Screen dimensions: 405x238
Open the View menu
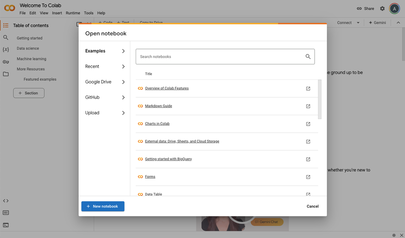pyautogui.click(x=44, y=13)
